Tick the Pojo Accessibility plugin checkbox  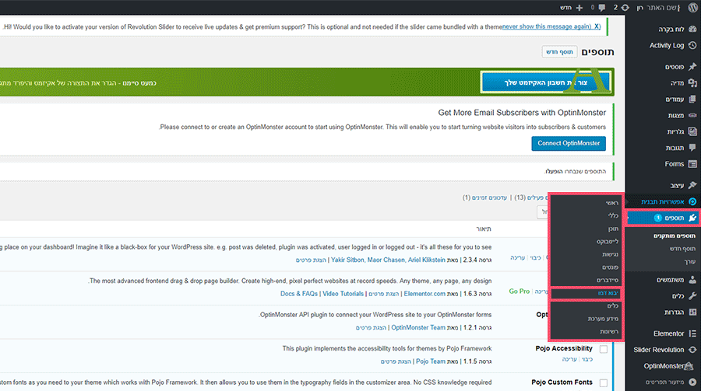coord(604,349)
